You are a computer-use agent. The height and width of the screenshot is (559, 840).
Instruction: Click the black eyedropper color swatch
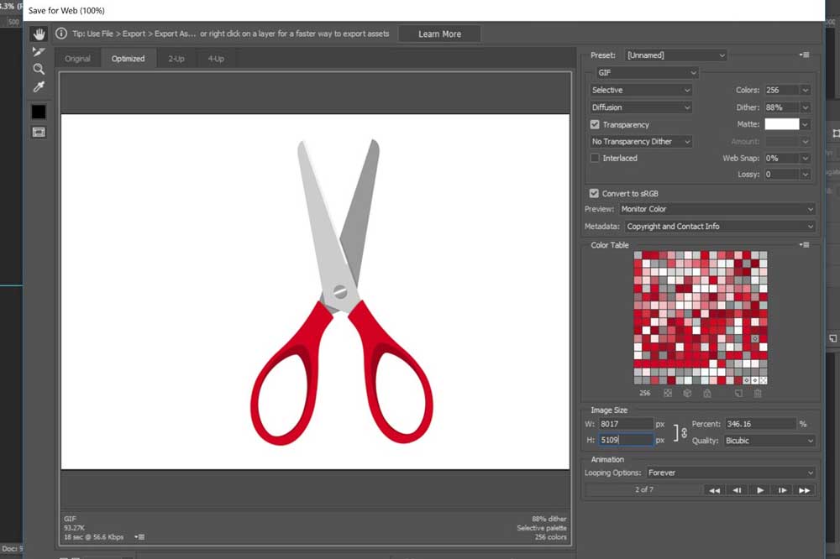[39, 112]
